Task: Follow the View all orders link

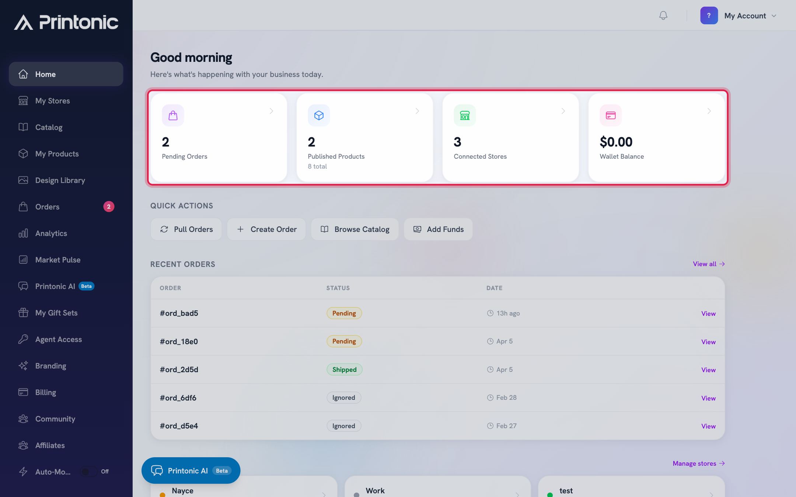Action: coord(709,264)
